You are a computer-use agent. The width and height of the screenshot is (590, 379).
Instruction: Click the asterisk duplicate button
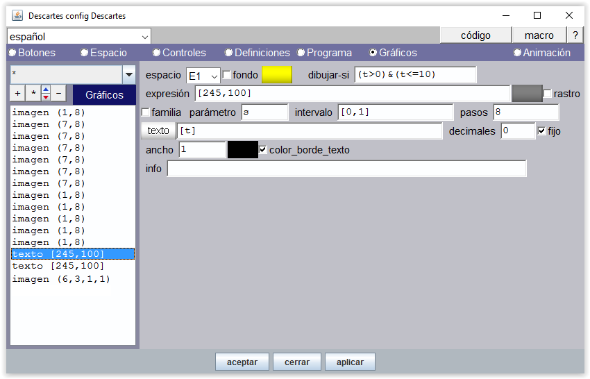(32, 94)
